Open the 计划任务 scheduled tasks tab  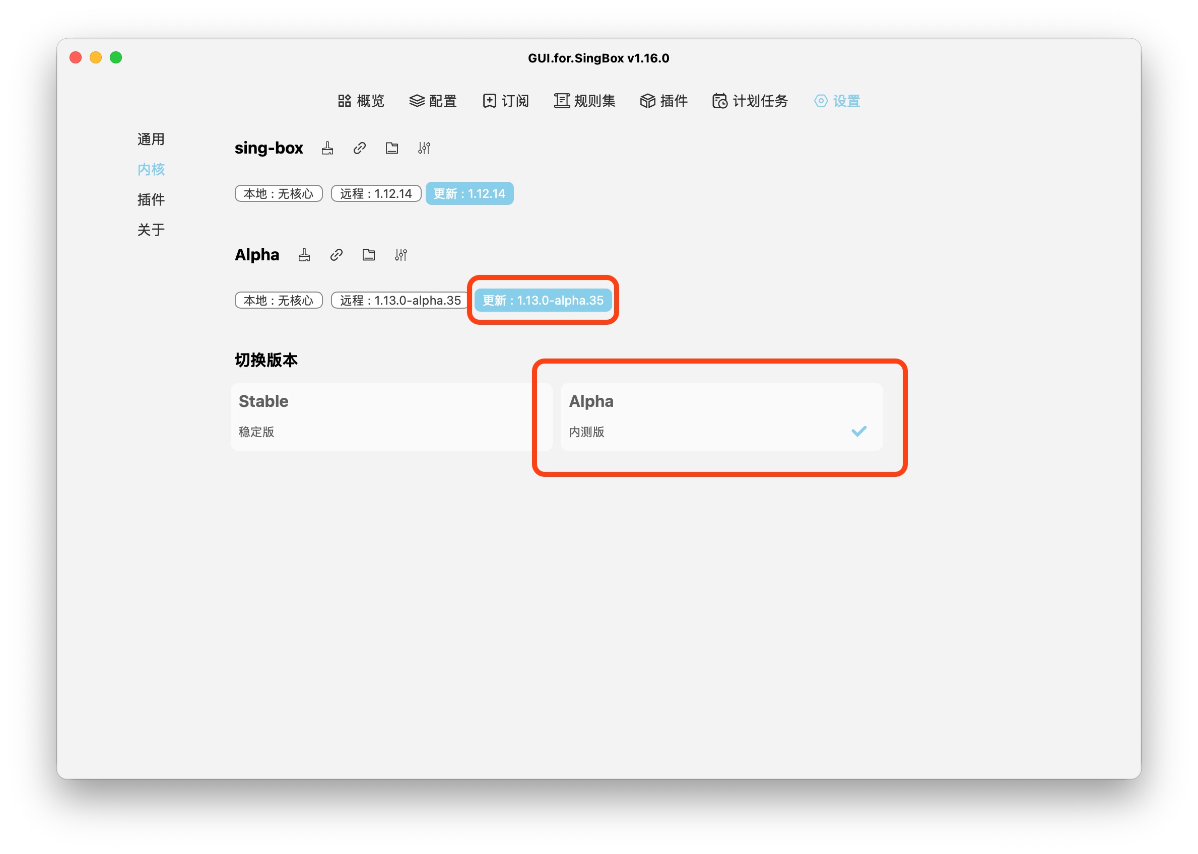click(x=750, y=101)
